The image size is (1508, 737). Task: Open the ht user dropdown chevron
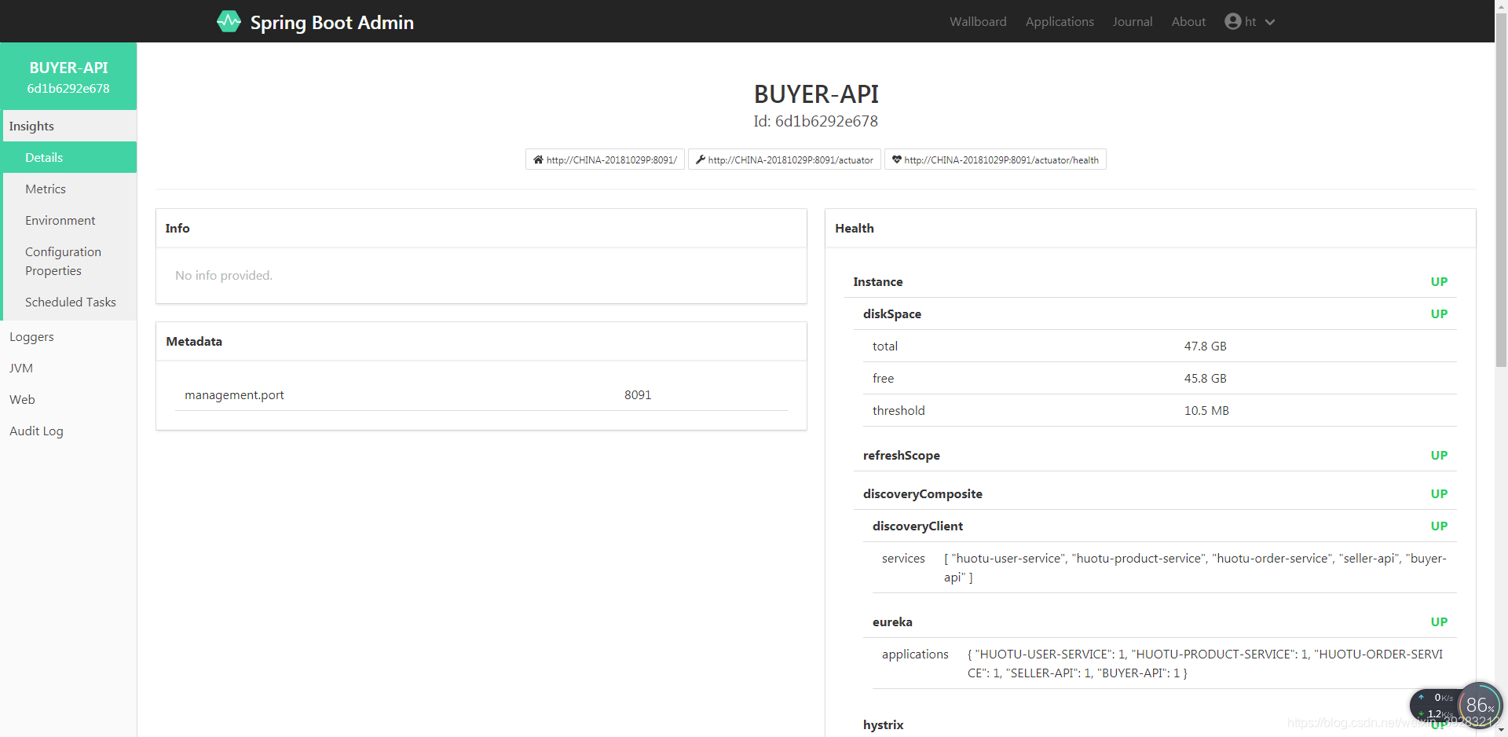tap(1270, 22)
